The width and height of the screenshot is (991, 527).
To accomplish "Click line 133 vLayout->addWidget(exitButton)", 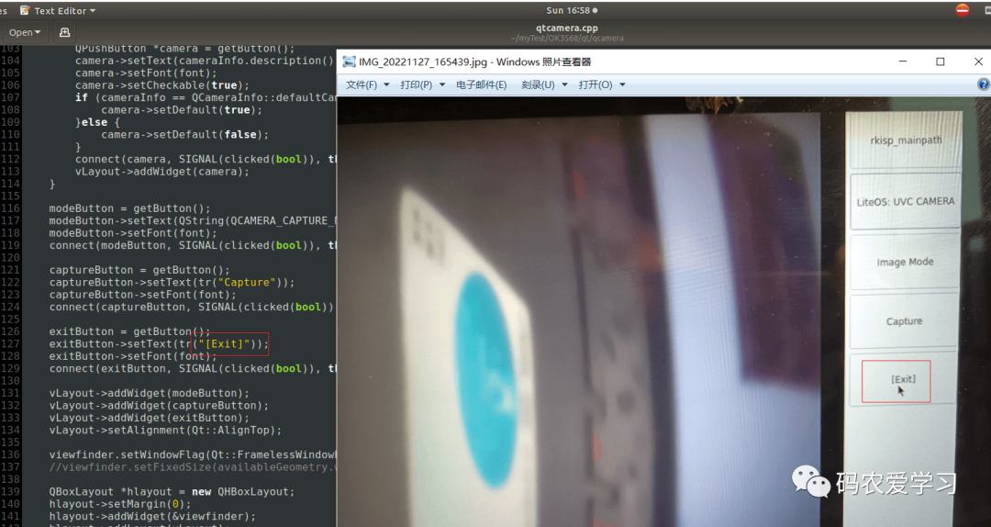I will [150, 418].
